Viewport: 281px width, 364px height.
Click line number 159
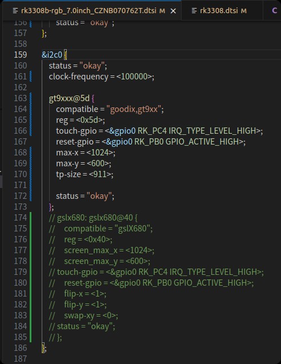pyautogui.click(x=21, y=55)
